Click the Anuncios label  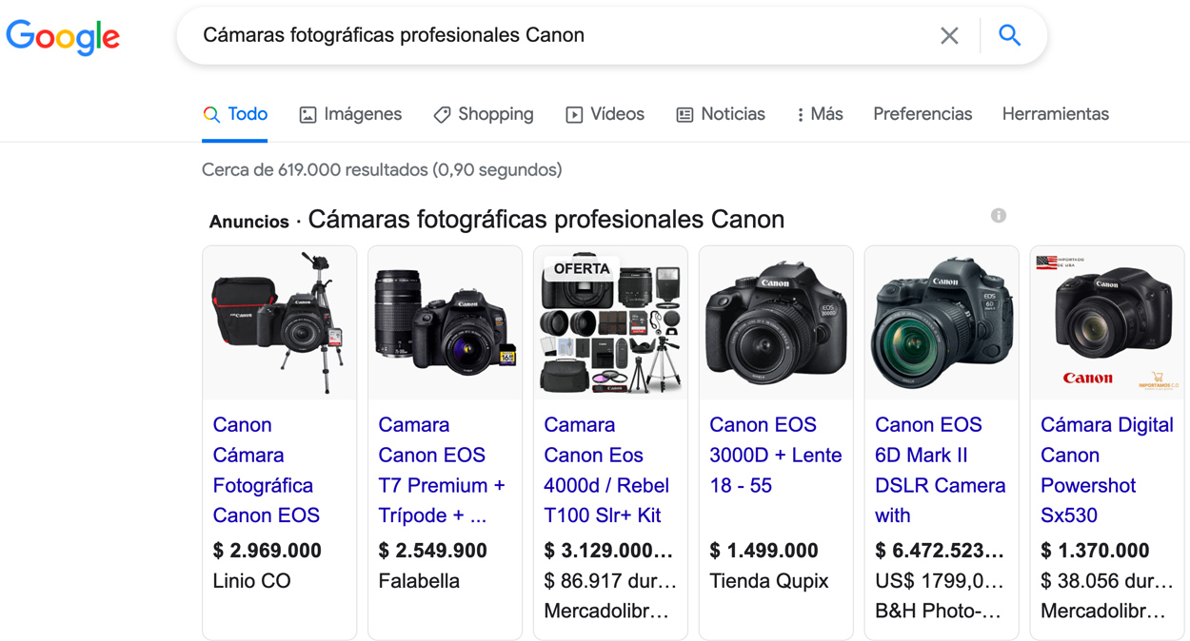pos(249,222)
